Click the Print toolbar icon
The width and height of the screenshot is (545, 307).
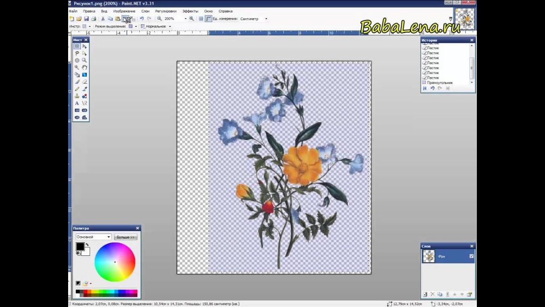94,19
